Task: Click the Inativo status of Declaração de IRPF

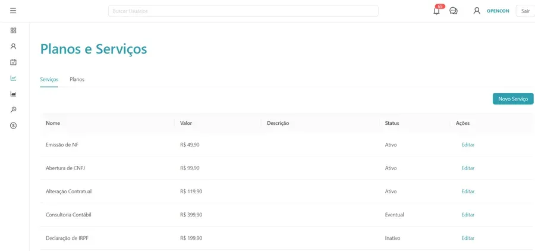Action: 392,238
